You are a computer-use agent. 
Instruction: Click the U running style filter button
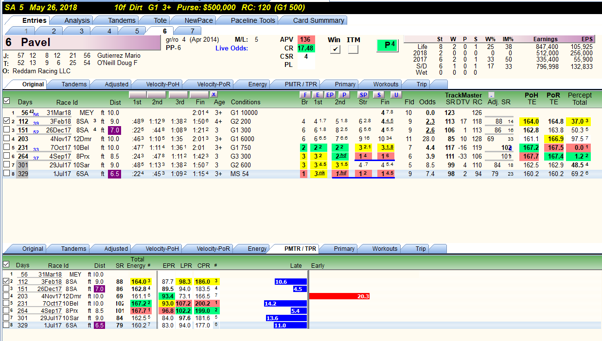click(396, 95)
